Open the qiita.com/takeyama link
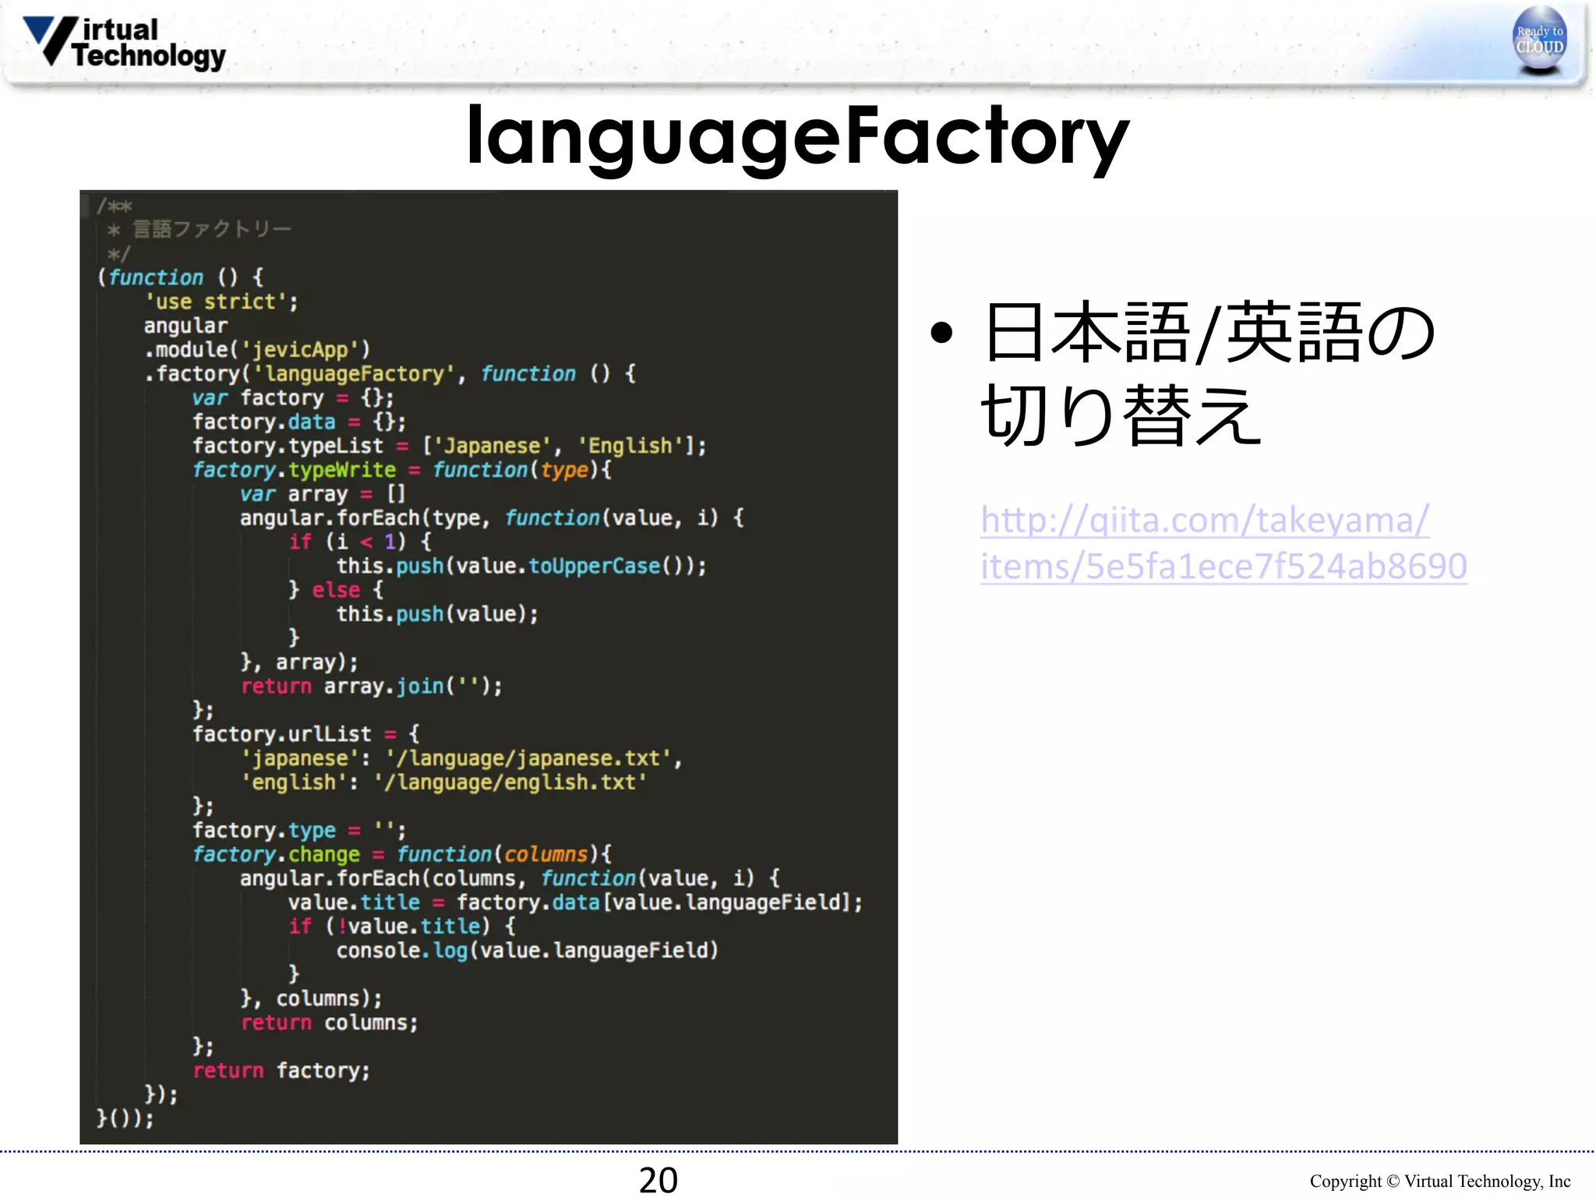1596x1197 pixels. click(1223, 543)
